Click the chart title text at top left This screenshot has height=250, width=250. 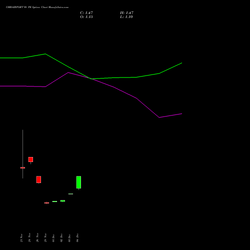point(37,7)
